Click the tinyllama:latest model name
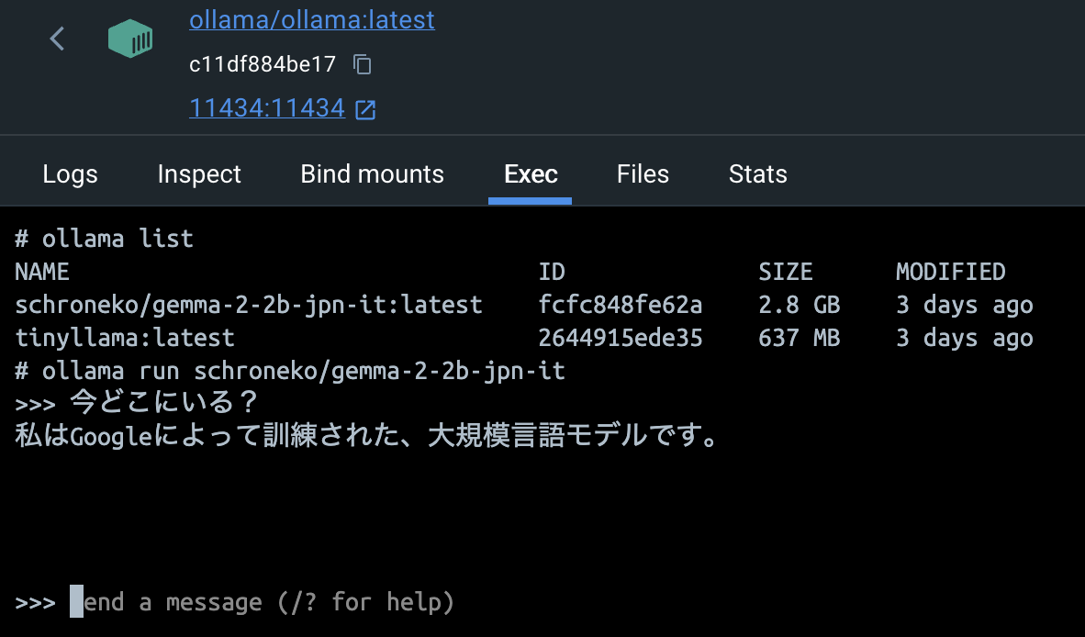The width and height of the screenshot is (1085, 637). 125,338
